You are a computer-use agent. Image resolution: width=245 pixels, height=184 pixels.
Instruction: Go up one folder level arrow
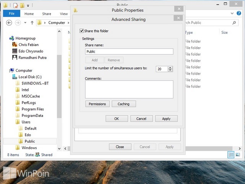click(x=32, y=23)
